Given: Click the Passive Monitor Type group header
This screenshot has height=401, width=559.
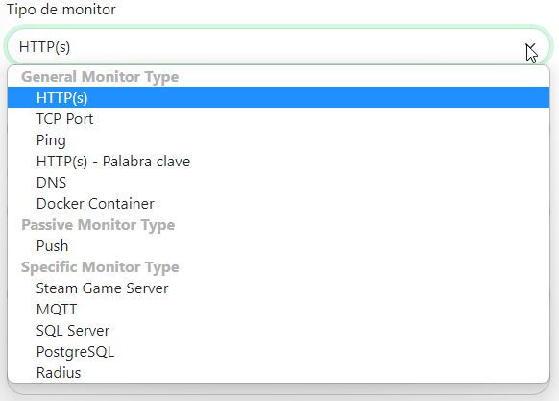Looking at the screenshot, I should pyautogui.click(x=98, y=225).
